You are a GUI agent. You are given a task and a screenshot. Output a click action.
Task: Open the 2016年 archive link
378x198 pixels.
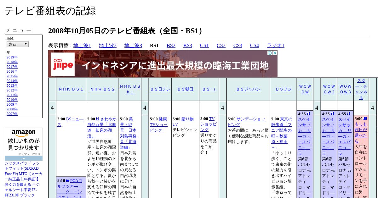pyautogui.click(x=12, y=71)
